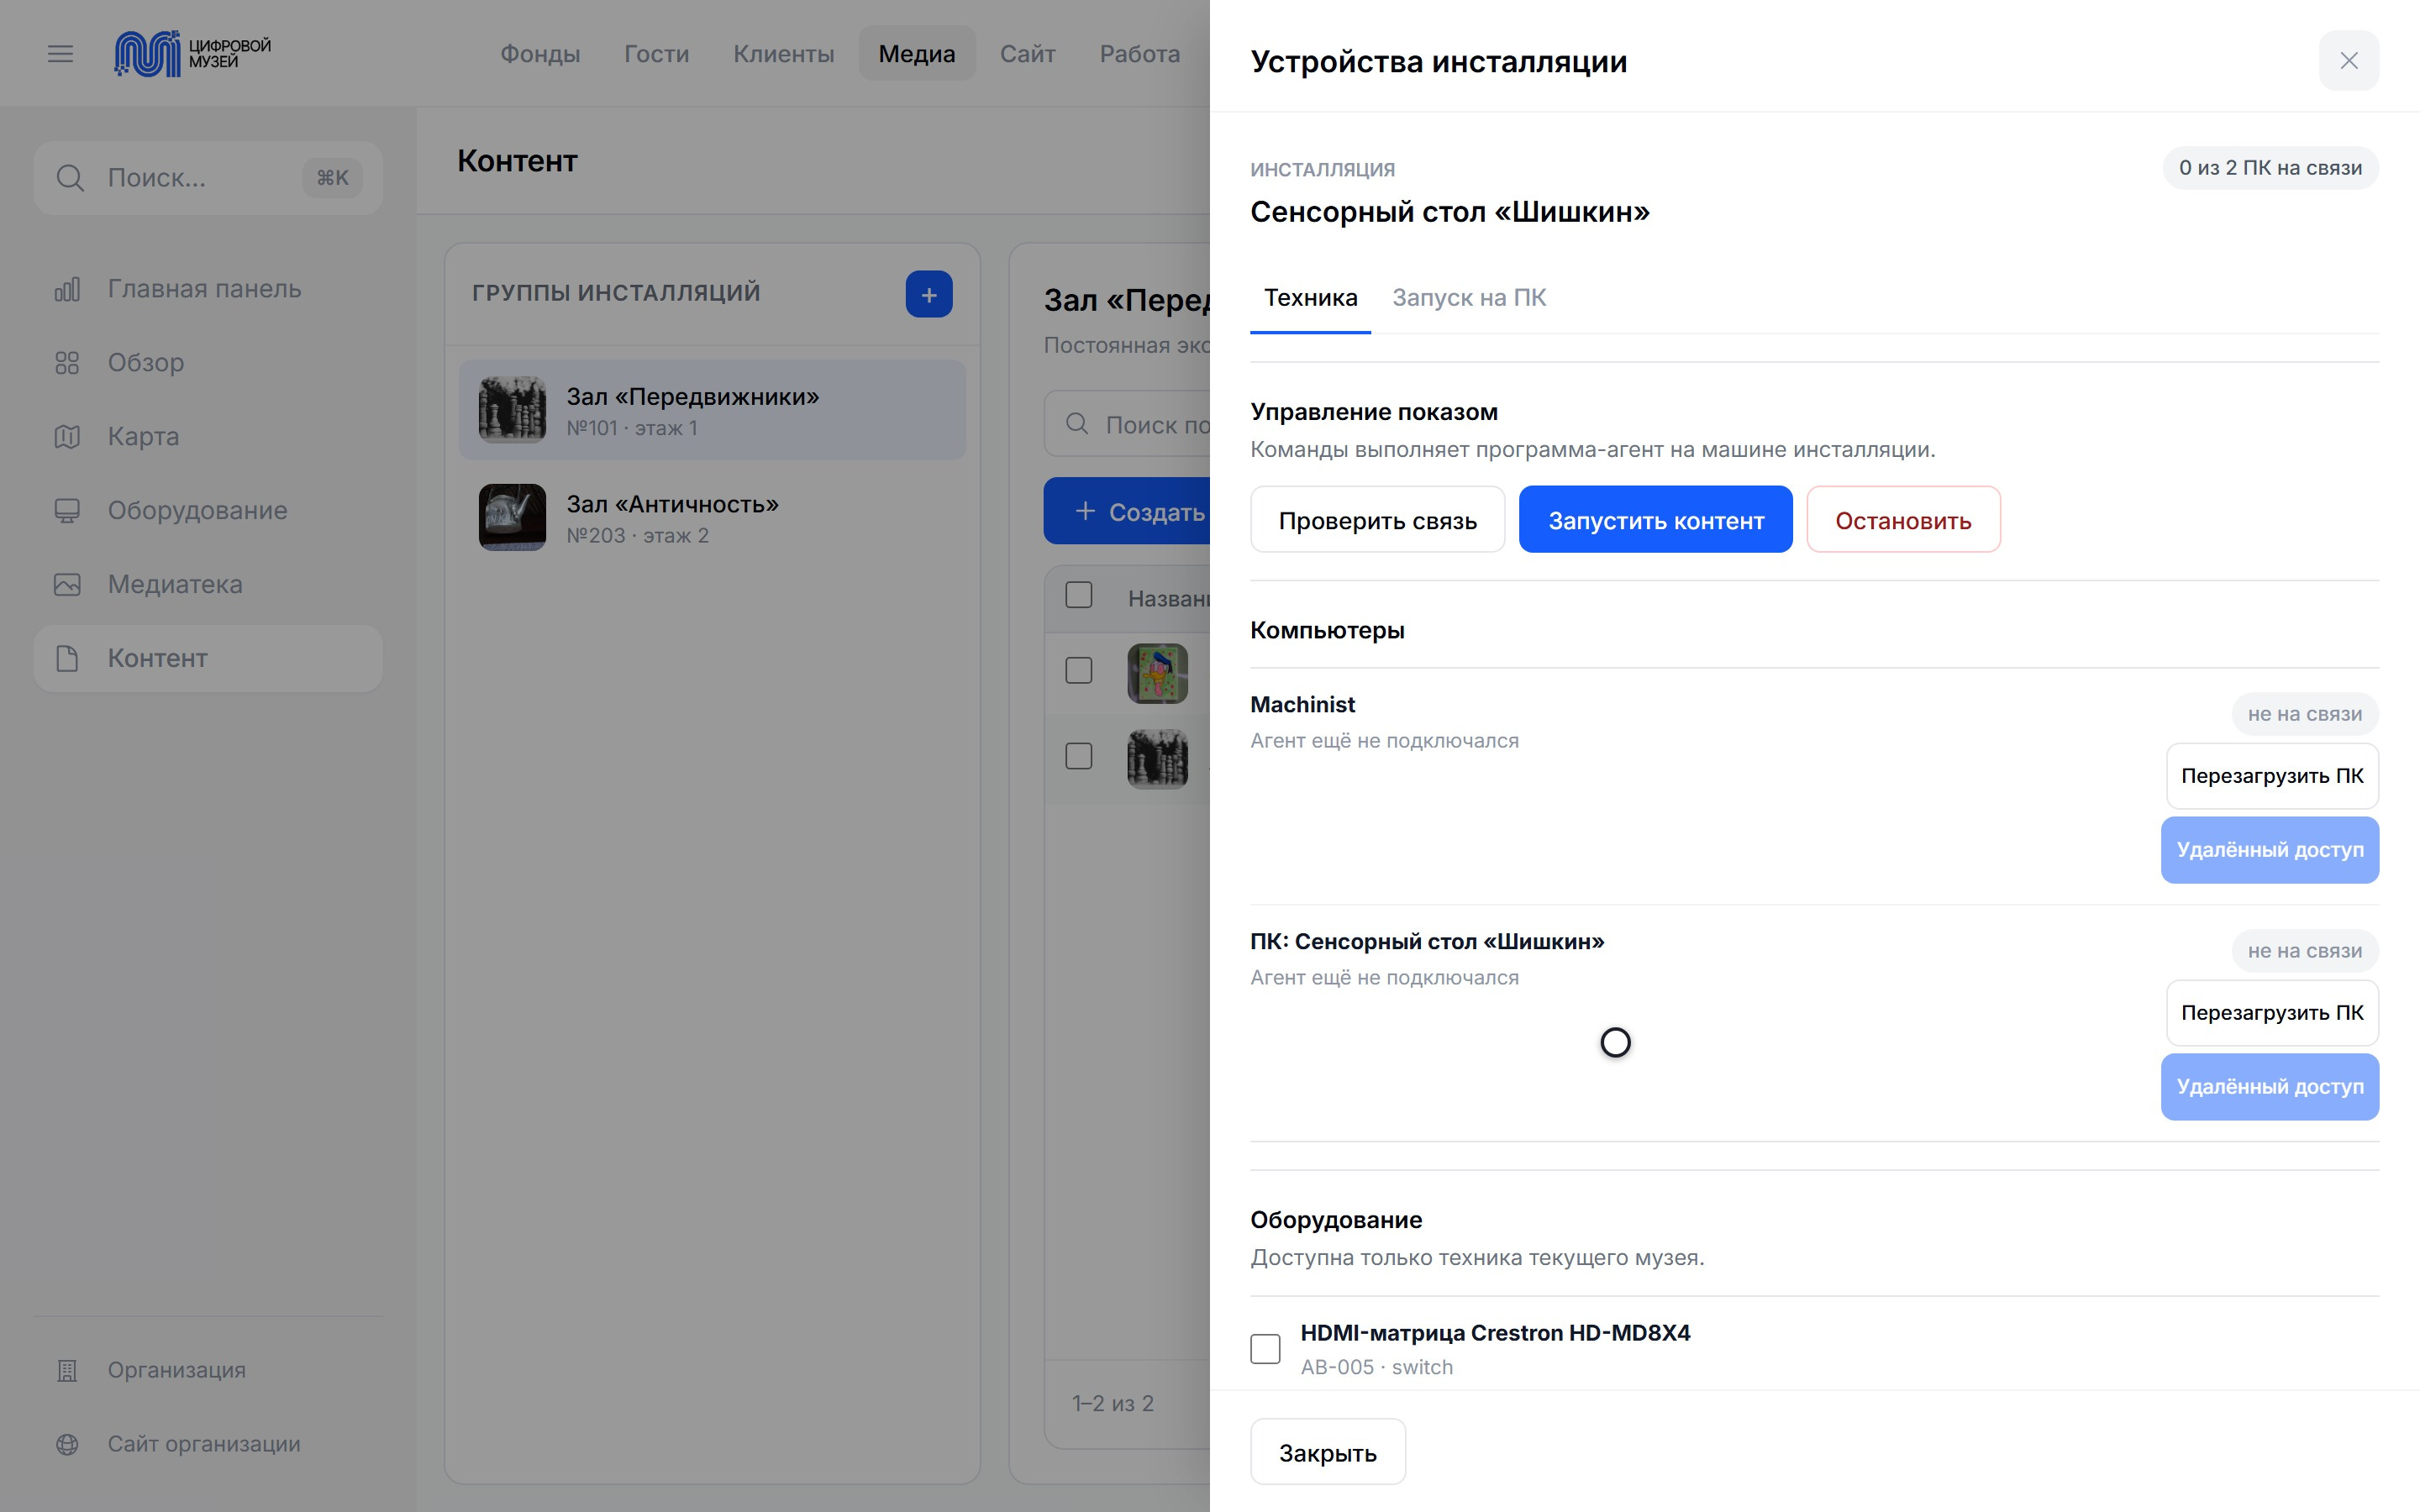
Task: Click the Цифровой музей logo
Action: [x=193, y=53]
